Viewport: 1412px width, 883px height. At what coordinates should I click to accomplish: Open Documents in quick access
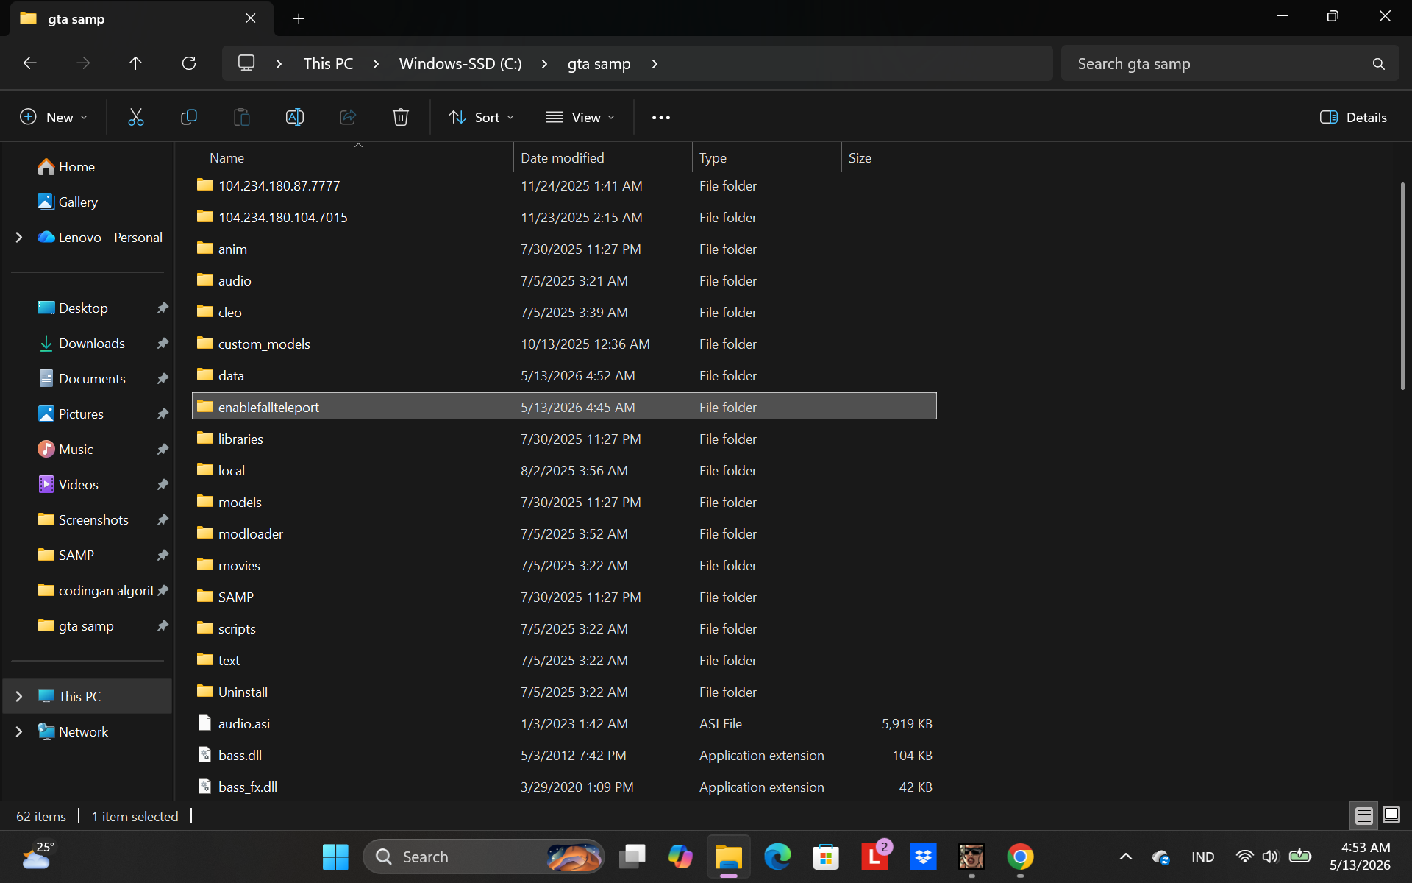92,379
